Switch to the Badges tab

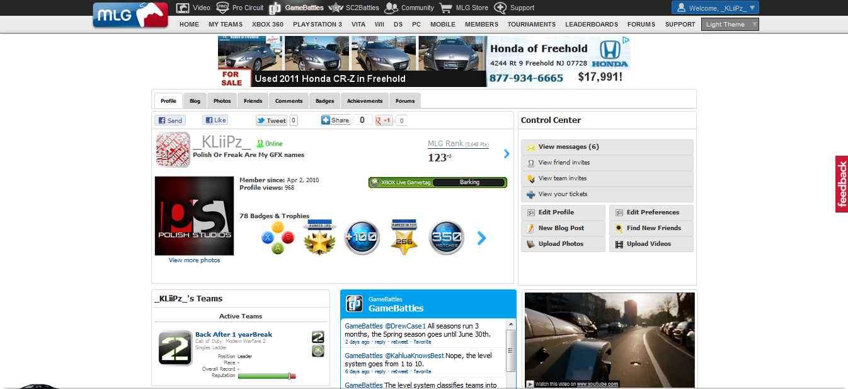[324, 101]
